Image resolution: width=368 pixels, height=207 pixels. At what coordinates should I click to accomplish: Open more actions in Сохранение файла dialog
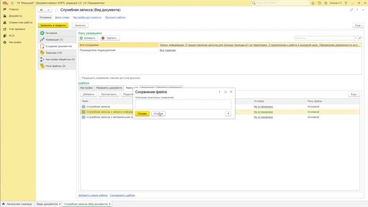pos(220,92)
